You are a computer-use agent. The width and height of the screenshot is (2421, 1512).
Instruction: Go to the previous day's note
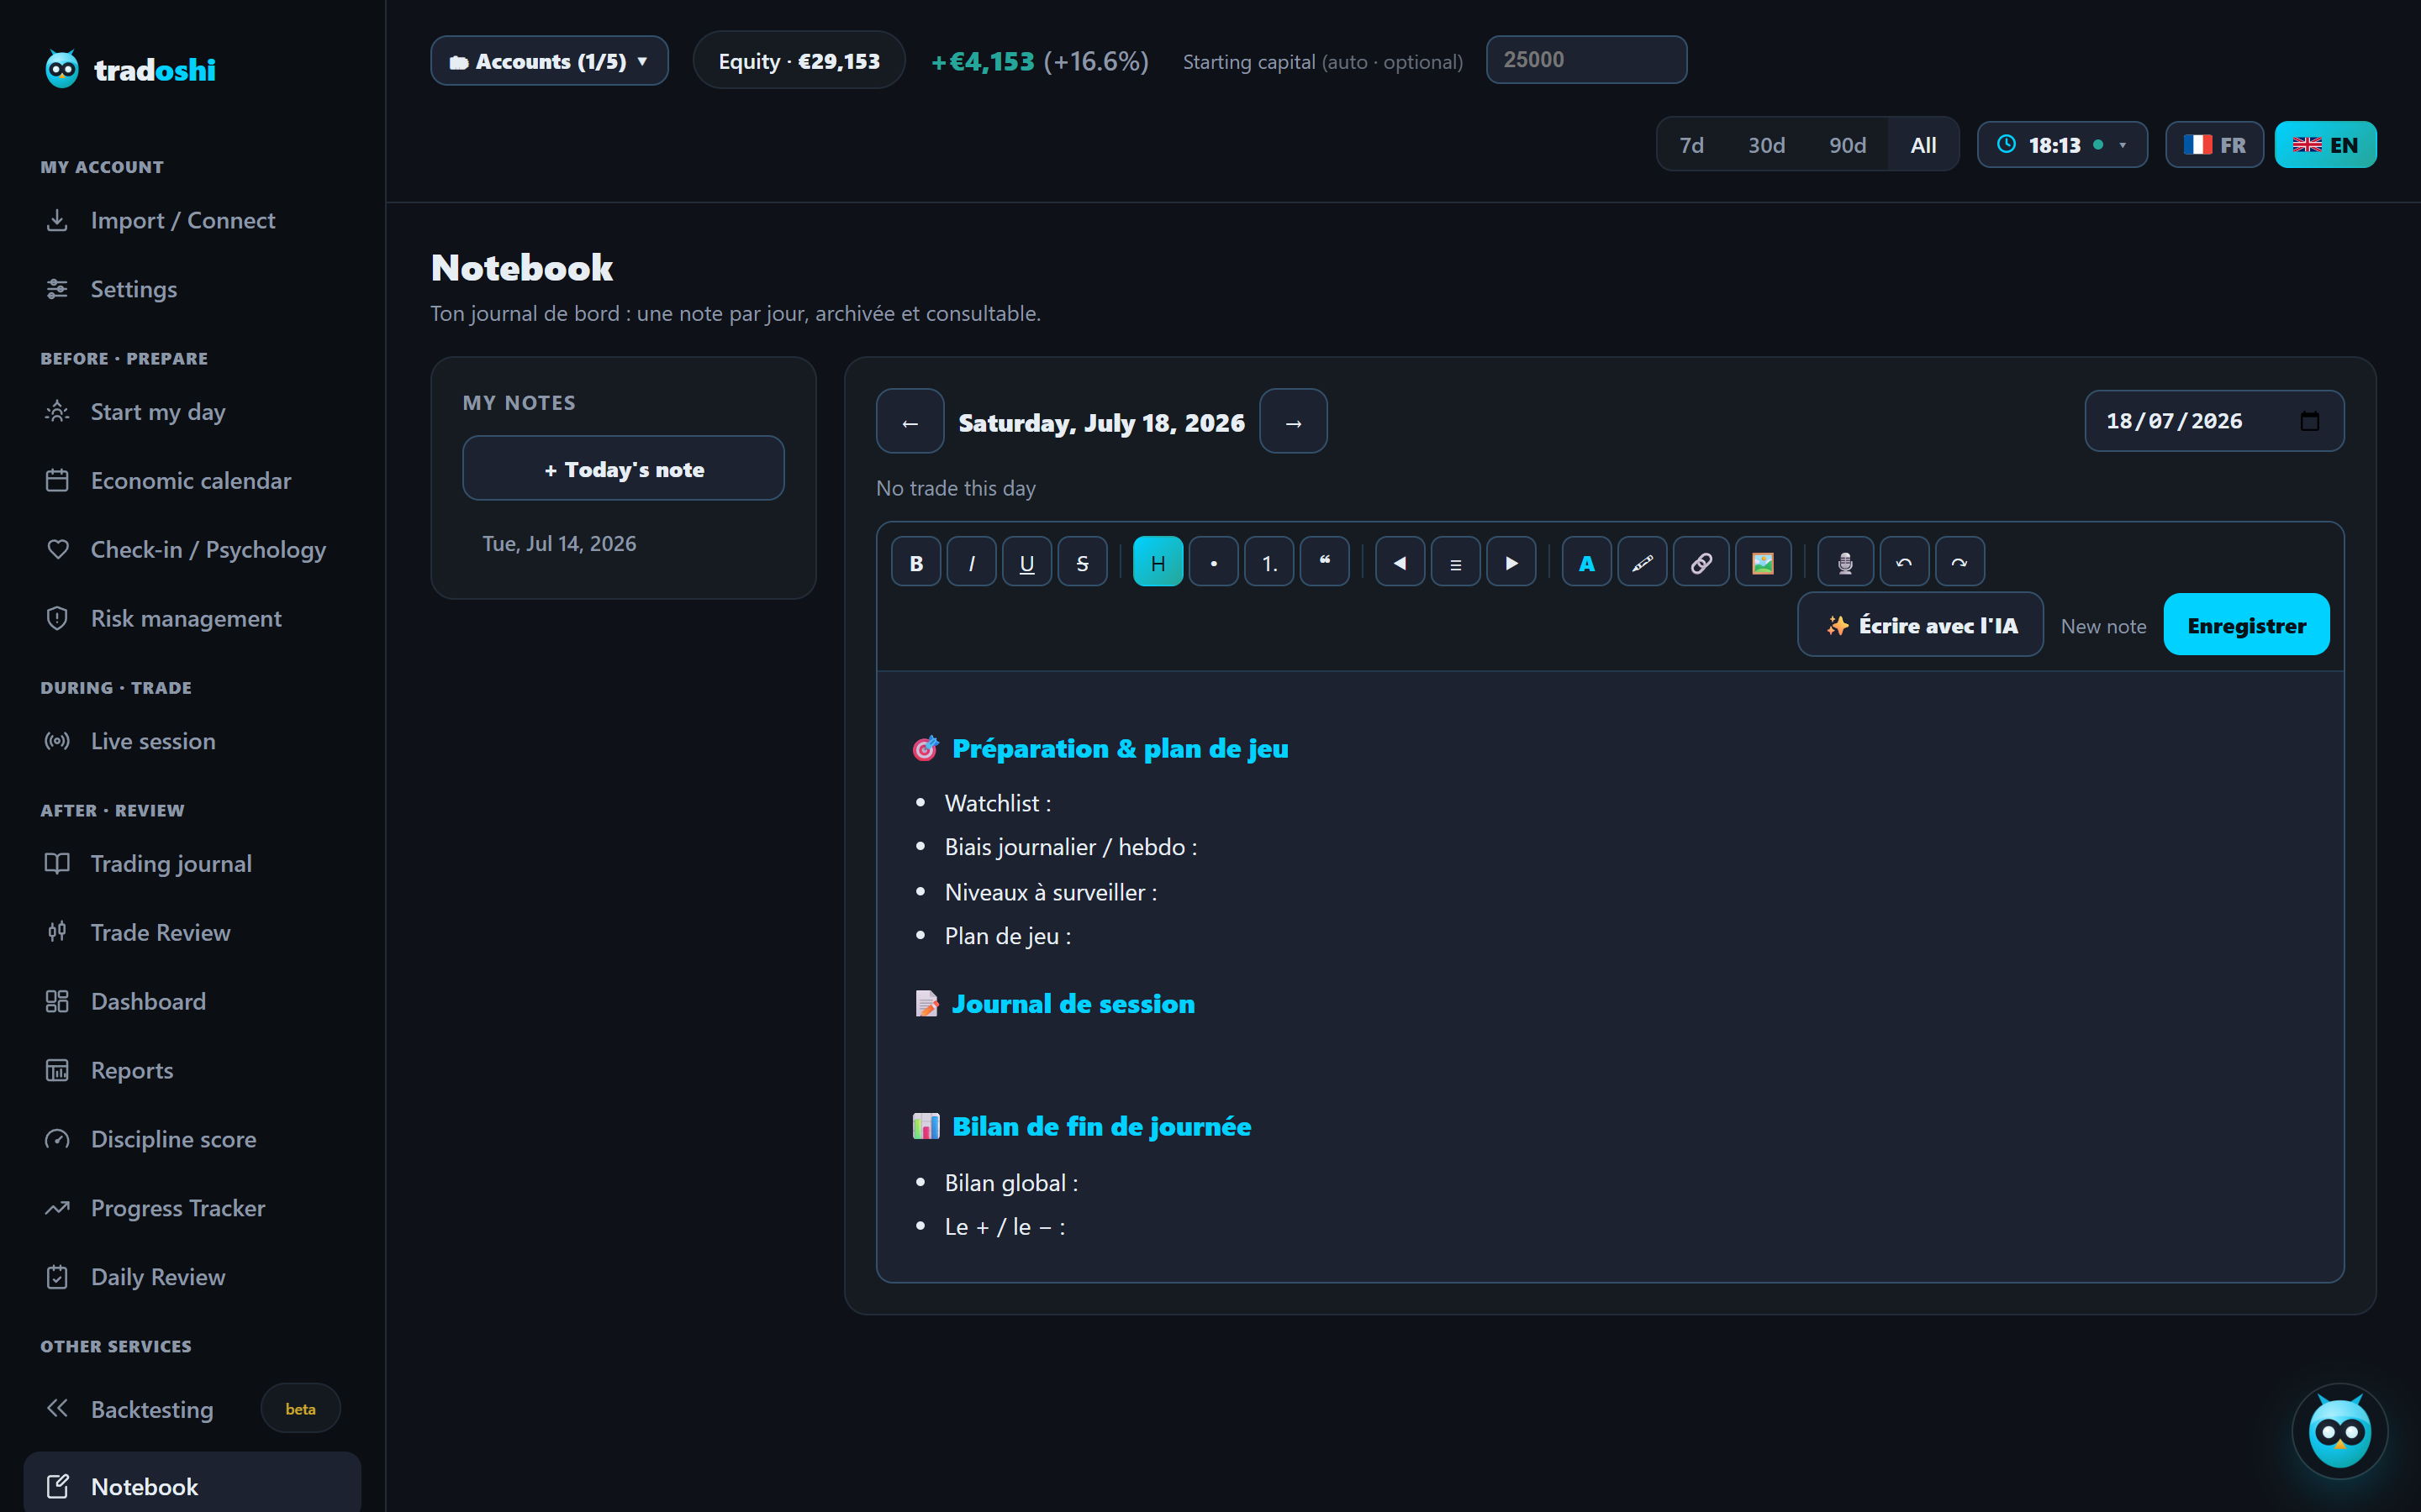[x=910, y=421]
